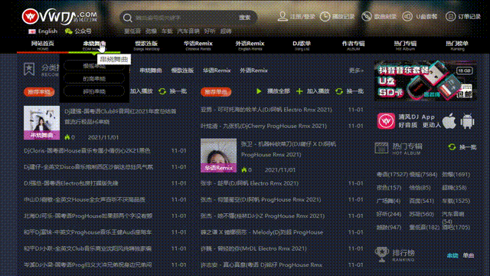This screenshot has width=490, height=276.
Task: Select second item in 串烧舞曲 dropdown menu
Action: pos(94,78)
